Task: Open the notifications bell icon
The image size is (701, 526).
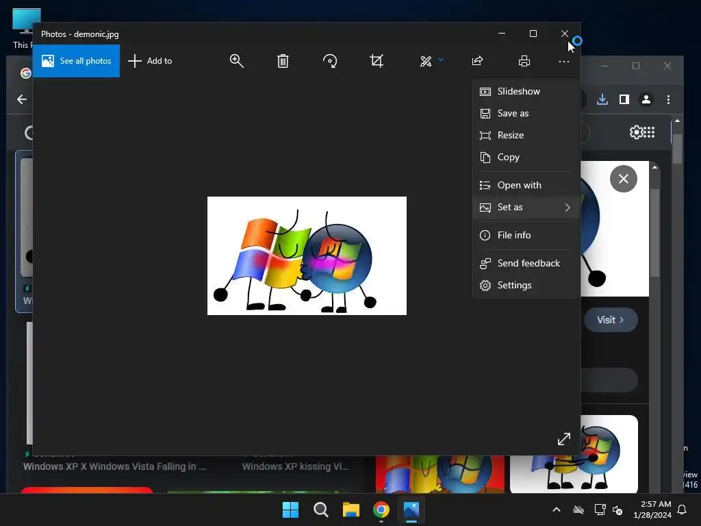Action: (683, 510)
